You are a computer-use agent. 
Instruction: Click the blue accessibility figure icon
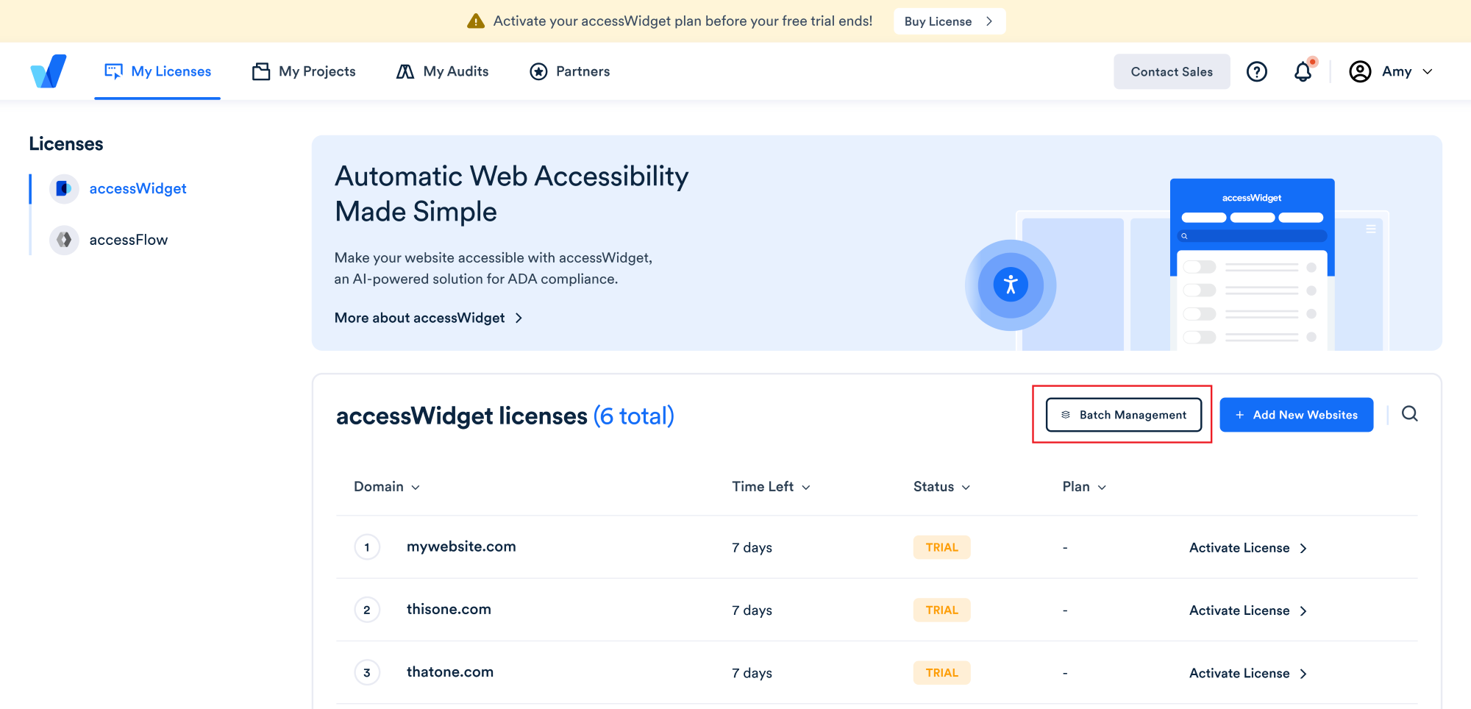[x=1011, y=285]
